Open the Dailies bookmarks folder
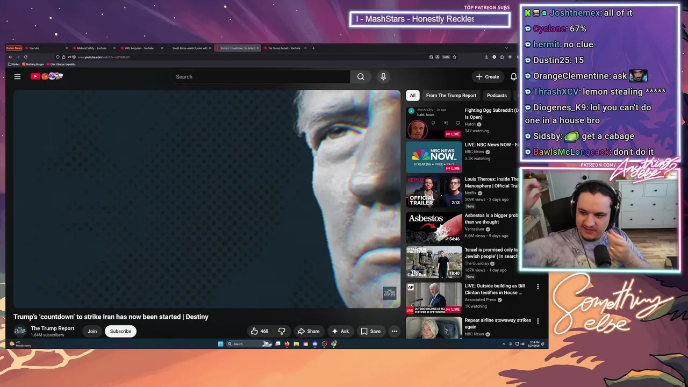 click(x=14, y=64)
